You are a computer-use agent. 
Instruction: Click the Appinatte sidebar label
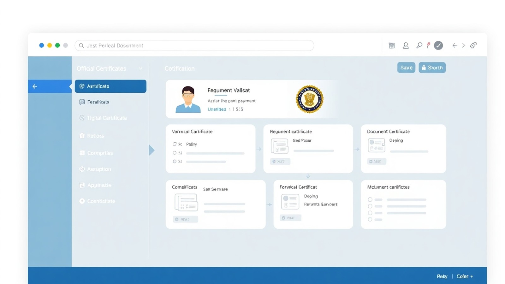pyautogui.click(x=99, y=185)
